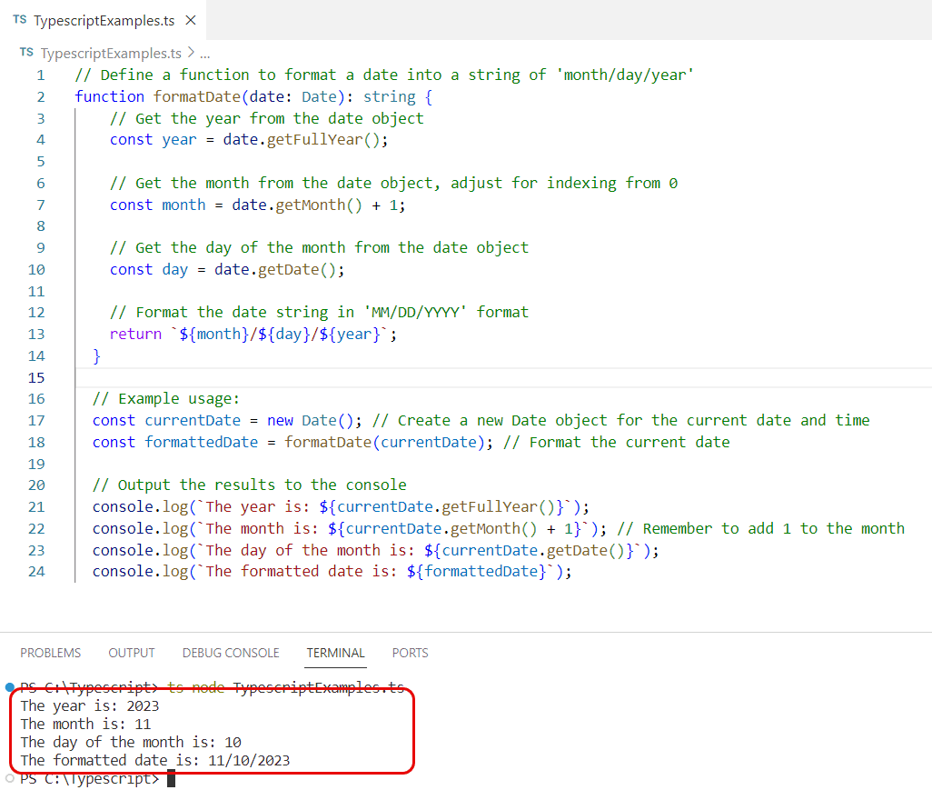Click '// Example usage:' comment
The height and width of the screenshot is (800, 932).
point(166,399)
